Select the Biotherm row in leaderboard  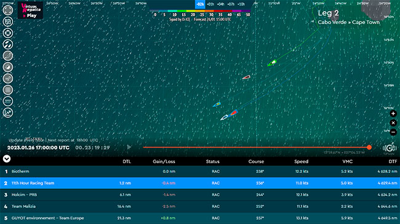pyautogui.click(x=200, y=171)
